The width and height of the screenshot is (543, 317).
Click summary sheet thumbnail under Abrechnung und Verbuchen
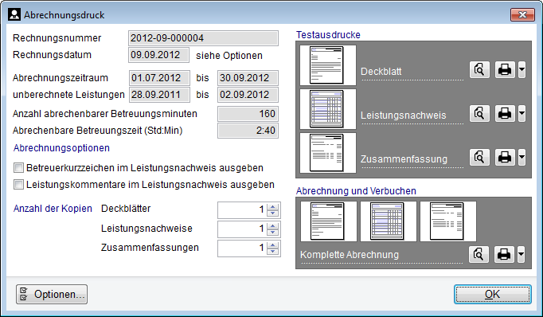pyautogui.click(x=448, y=221)
